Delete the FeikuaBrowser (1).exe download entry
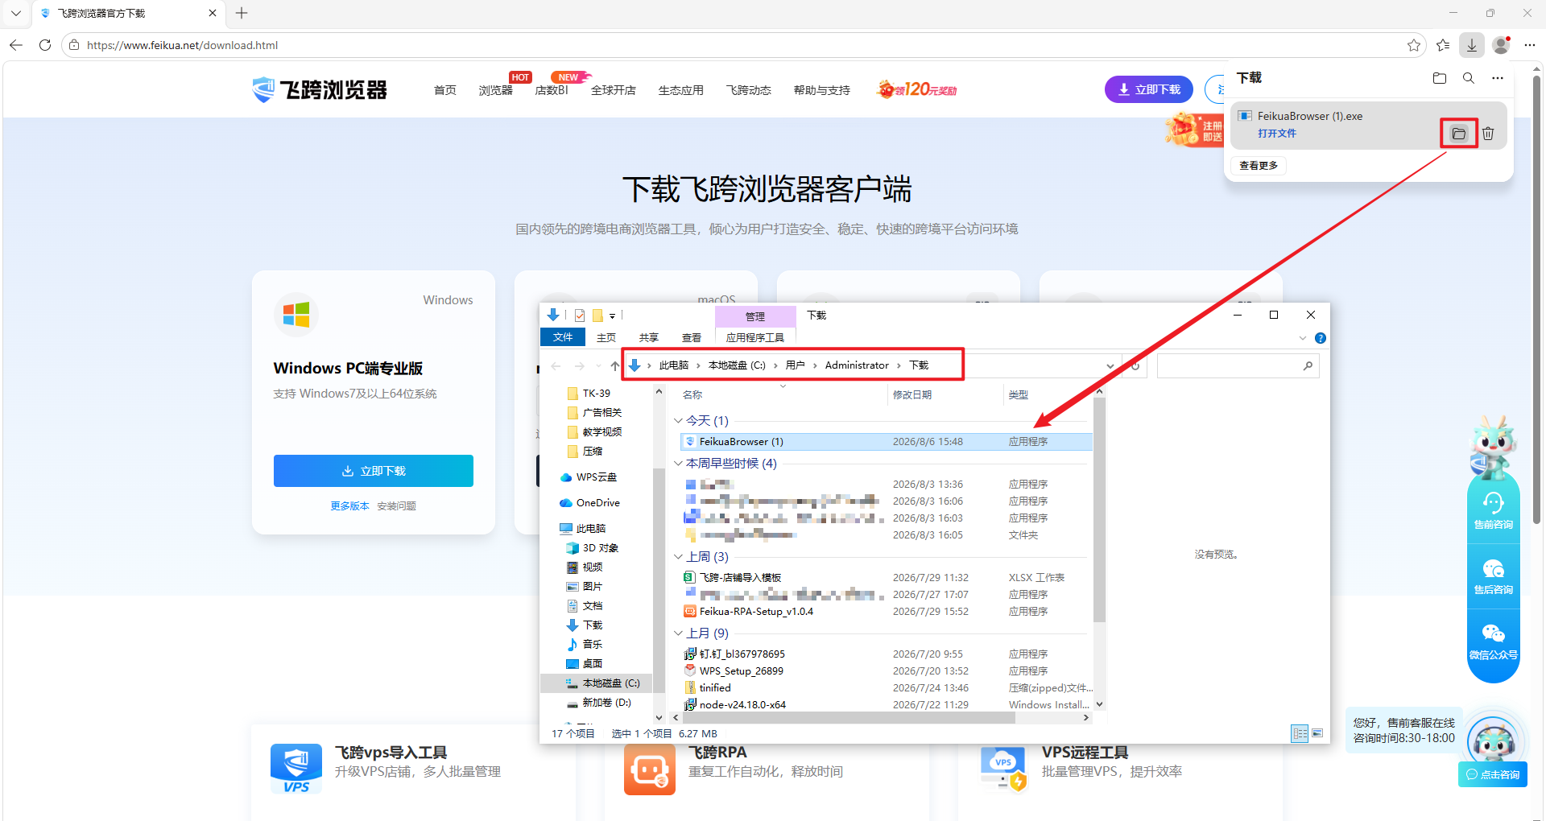1546x821 pixels. click(x=1488, y=134)
